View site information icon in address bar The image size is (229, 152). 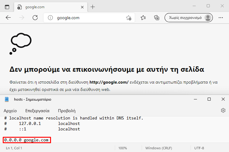coord(50,18)
